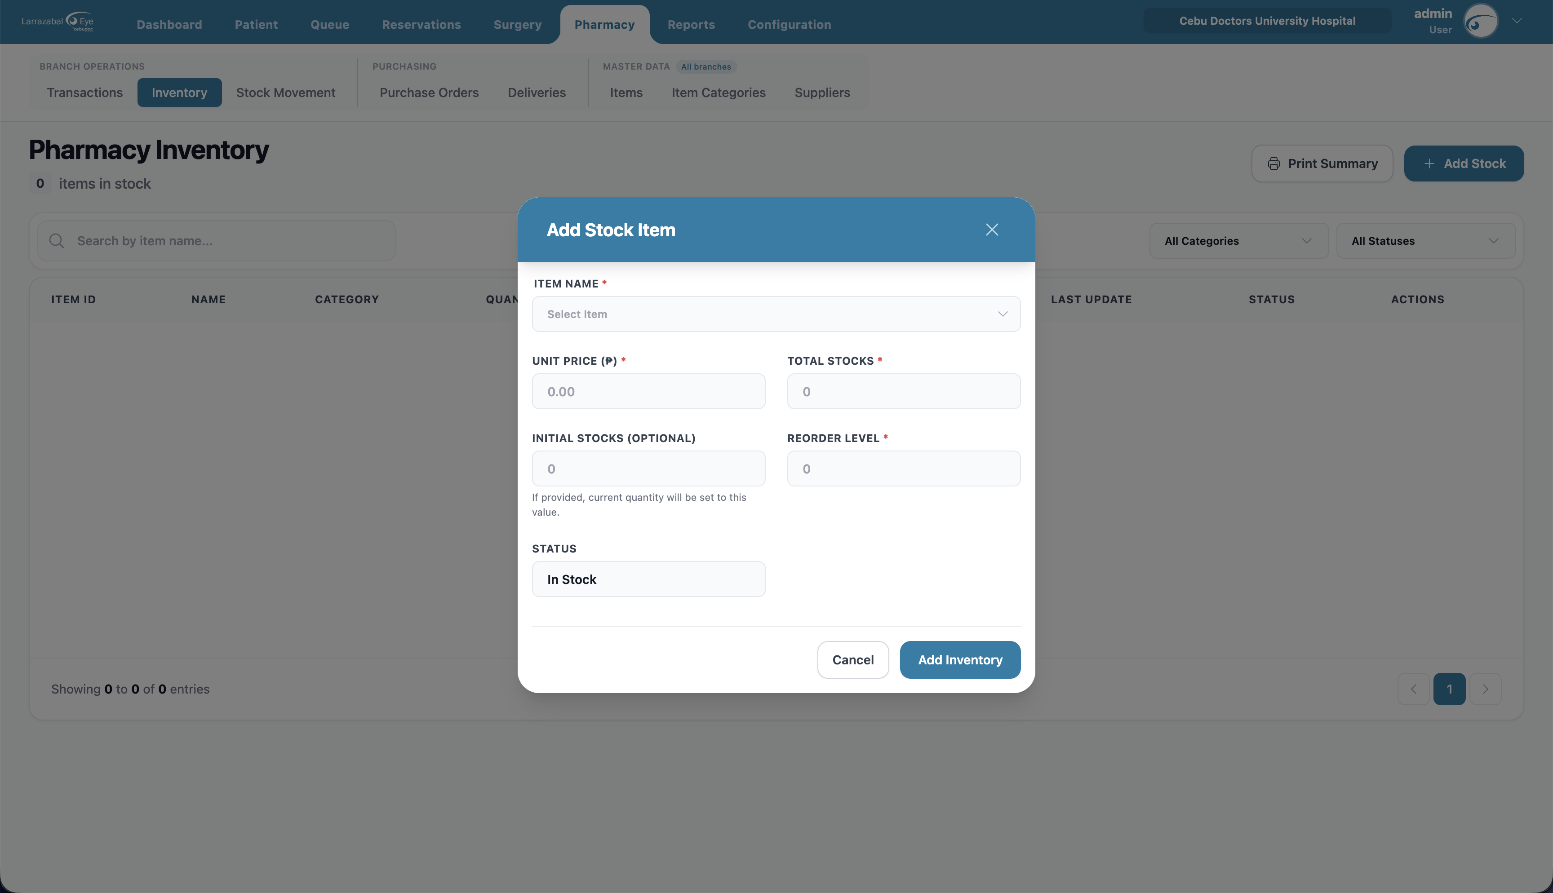Open the Reports tab
The image size is (1553, 893).
point(691,25)
